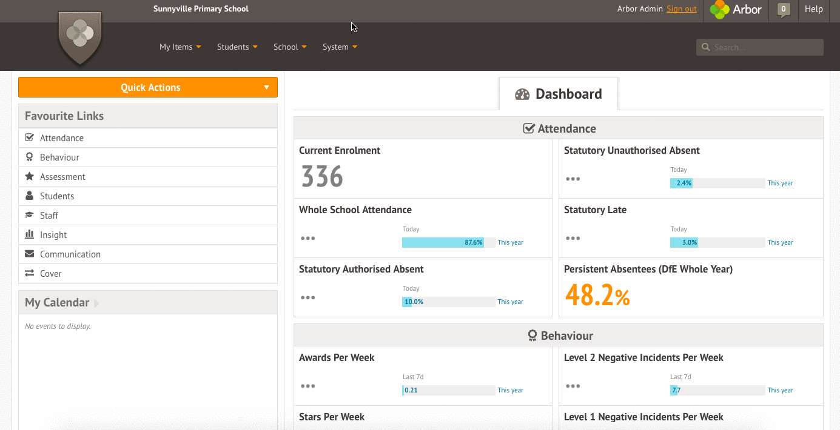Click the Sunnyville school shield logo
The width and height of the screenshot is (840, 430).
coord(79,38)
